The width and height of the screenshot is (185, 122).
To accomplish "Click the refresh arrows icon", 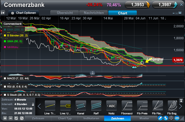I will pyautogui.click(x=16, y=118).
